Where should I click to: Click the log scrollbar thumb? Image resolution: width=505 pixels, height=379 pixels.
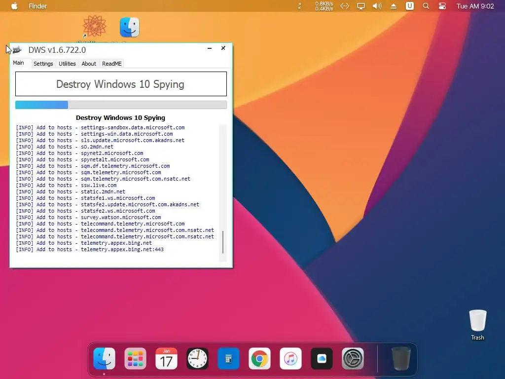coord(222,242)
